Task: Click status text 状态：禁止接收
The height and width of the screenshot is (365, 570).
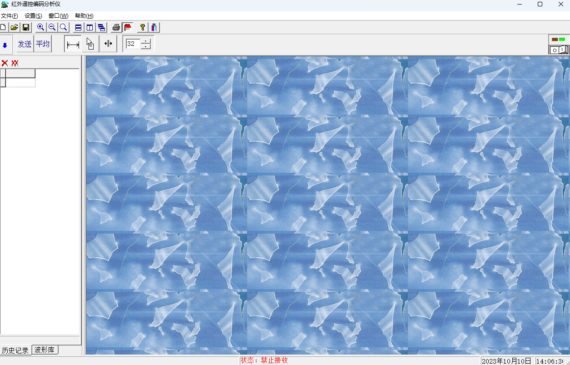Action: pyautogui.click(x=264, y=360)
